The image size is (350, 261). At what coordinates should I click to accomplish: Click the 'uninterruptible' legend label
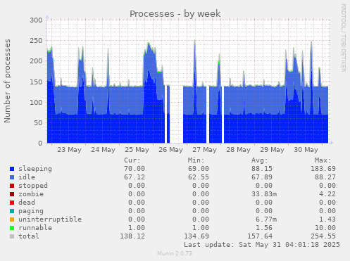(x=50, y=219)
